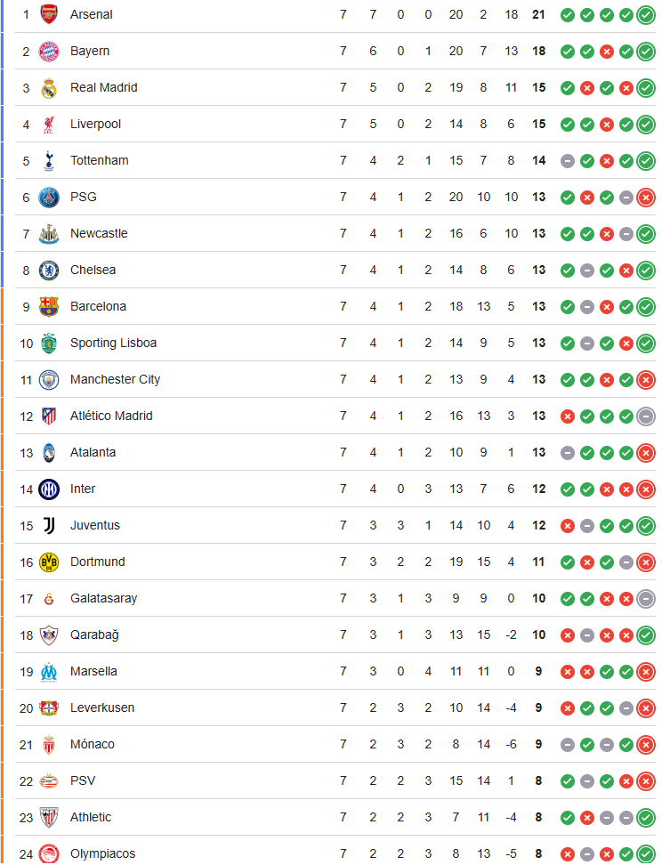Image resolution: width=662 pixels, height=865 pixels.
Task: Select the Dortmund club crest
Action: coord(50,562)
